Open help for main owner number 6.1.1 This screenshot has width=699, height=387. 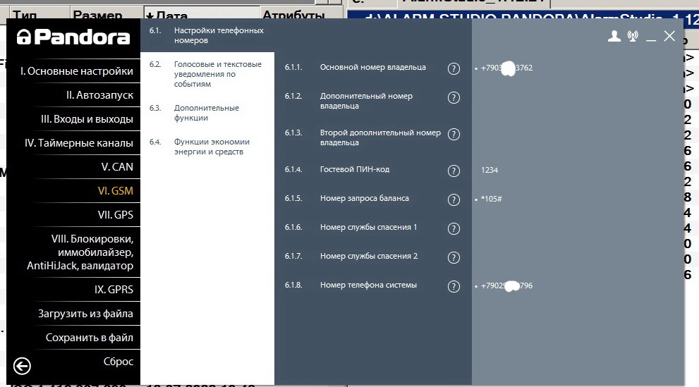(454, 68)
